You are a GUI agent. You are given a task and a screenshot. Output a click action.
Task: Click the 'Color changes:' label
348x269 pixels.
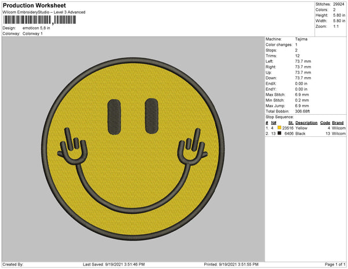pos(279,45)
